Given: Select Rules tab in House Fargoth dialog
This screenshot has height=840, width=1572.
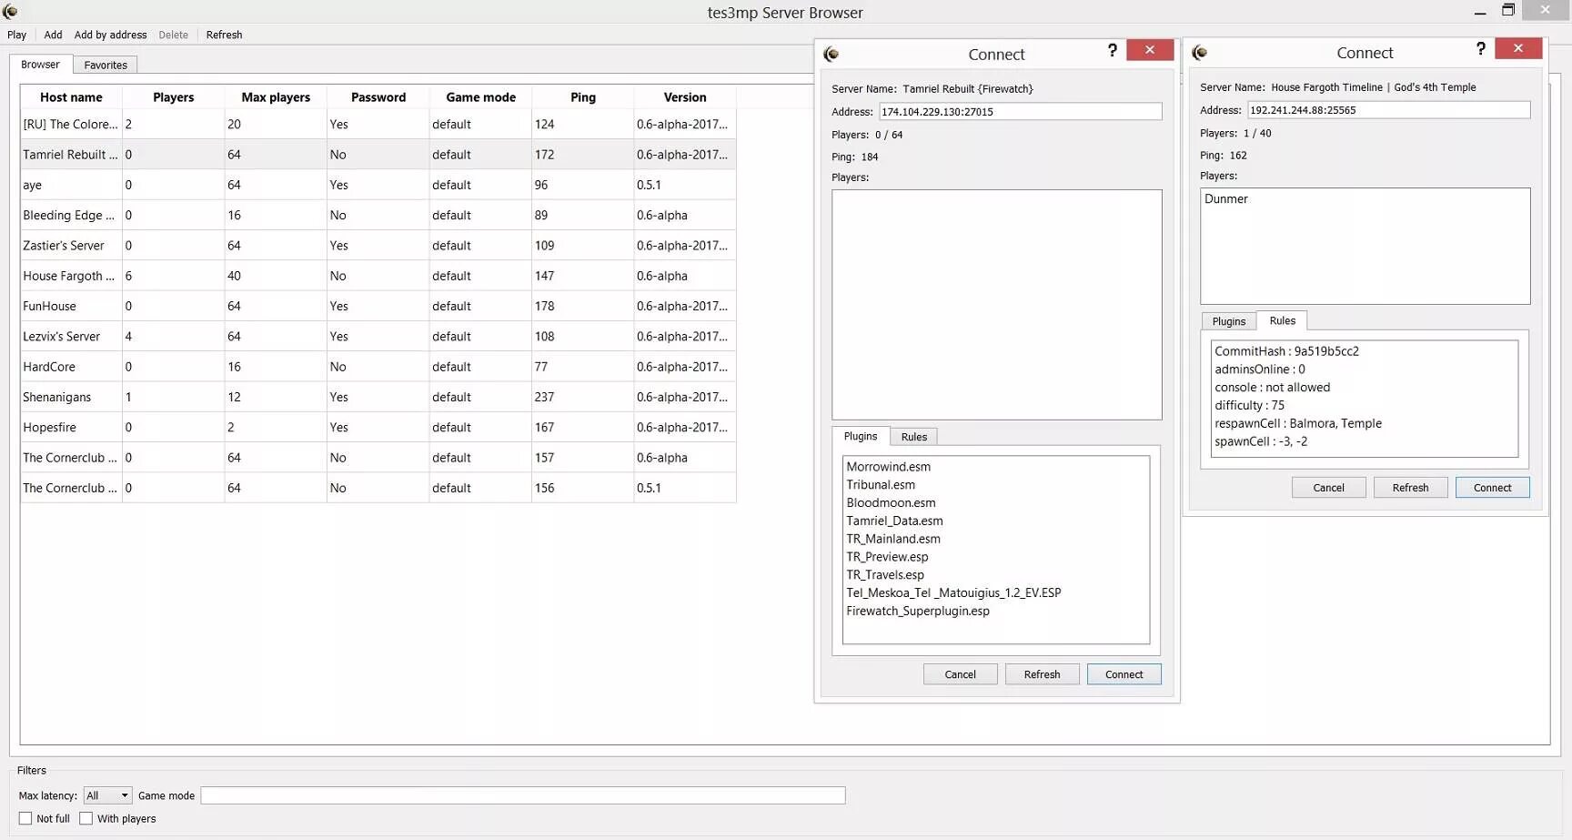Looking at the screenshot, I should point(1282,320).
